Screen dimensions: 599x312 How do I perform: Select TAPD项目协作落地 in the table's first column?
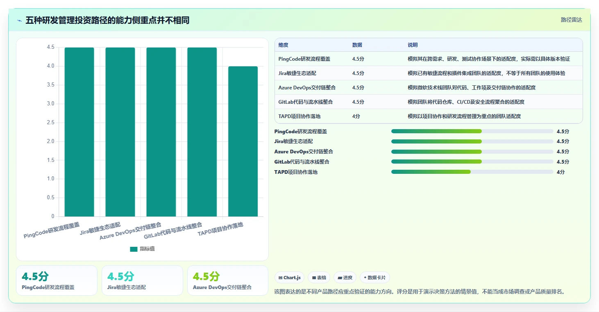[x=299, y=116]
